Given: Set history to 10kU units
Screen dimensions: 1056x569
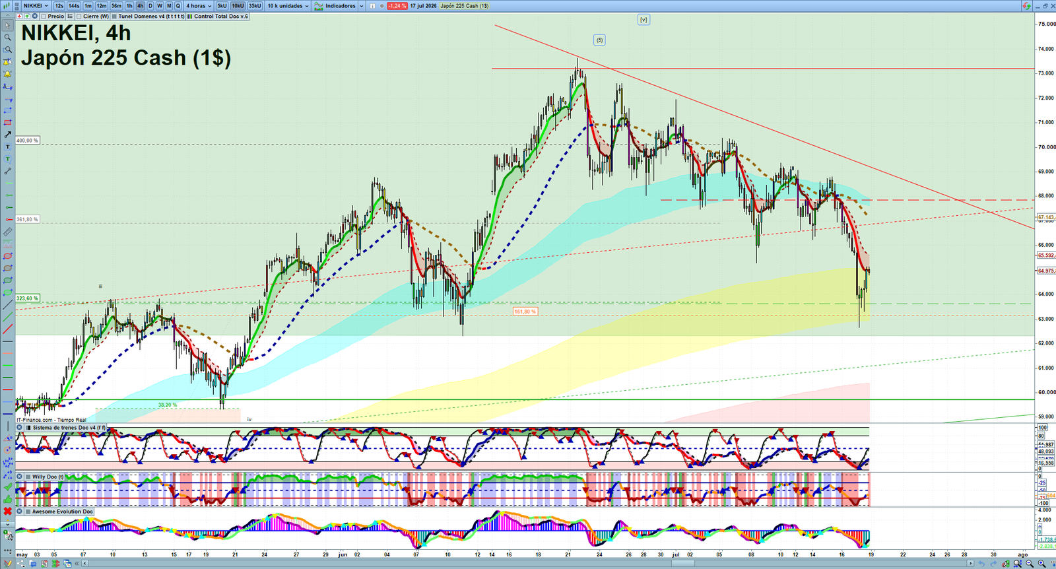Looking at the screenshot, I should point(238,6).
